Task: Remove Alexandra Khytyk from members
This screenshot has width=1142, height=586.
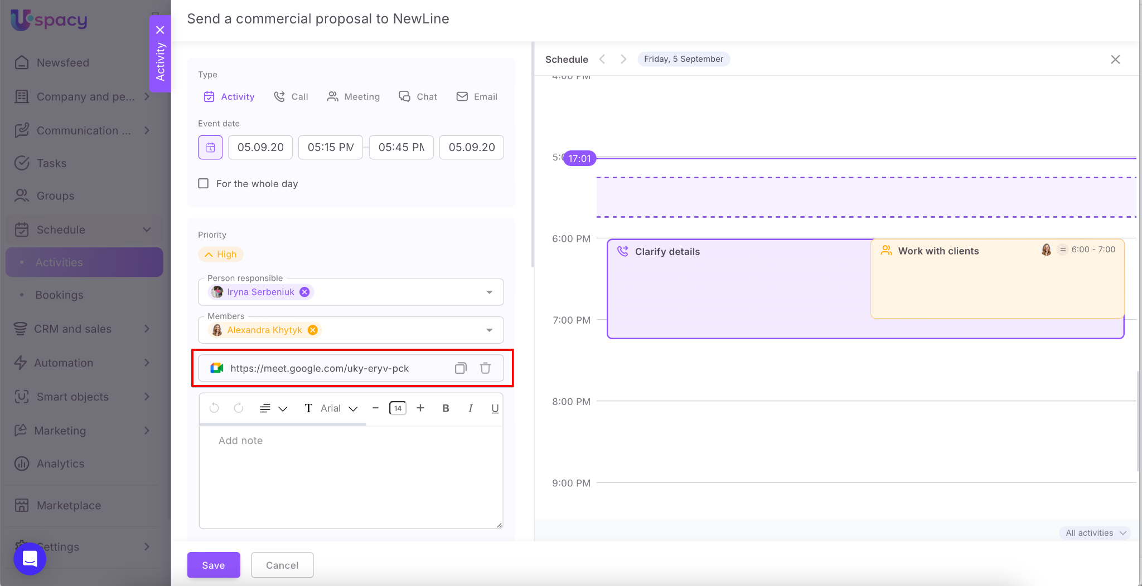Action: click(313, 330)
